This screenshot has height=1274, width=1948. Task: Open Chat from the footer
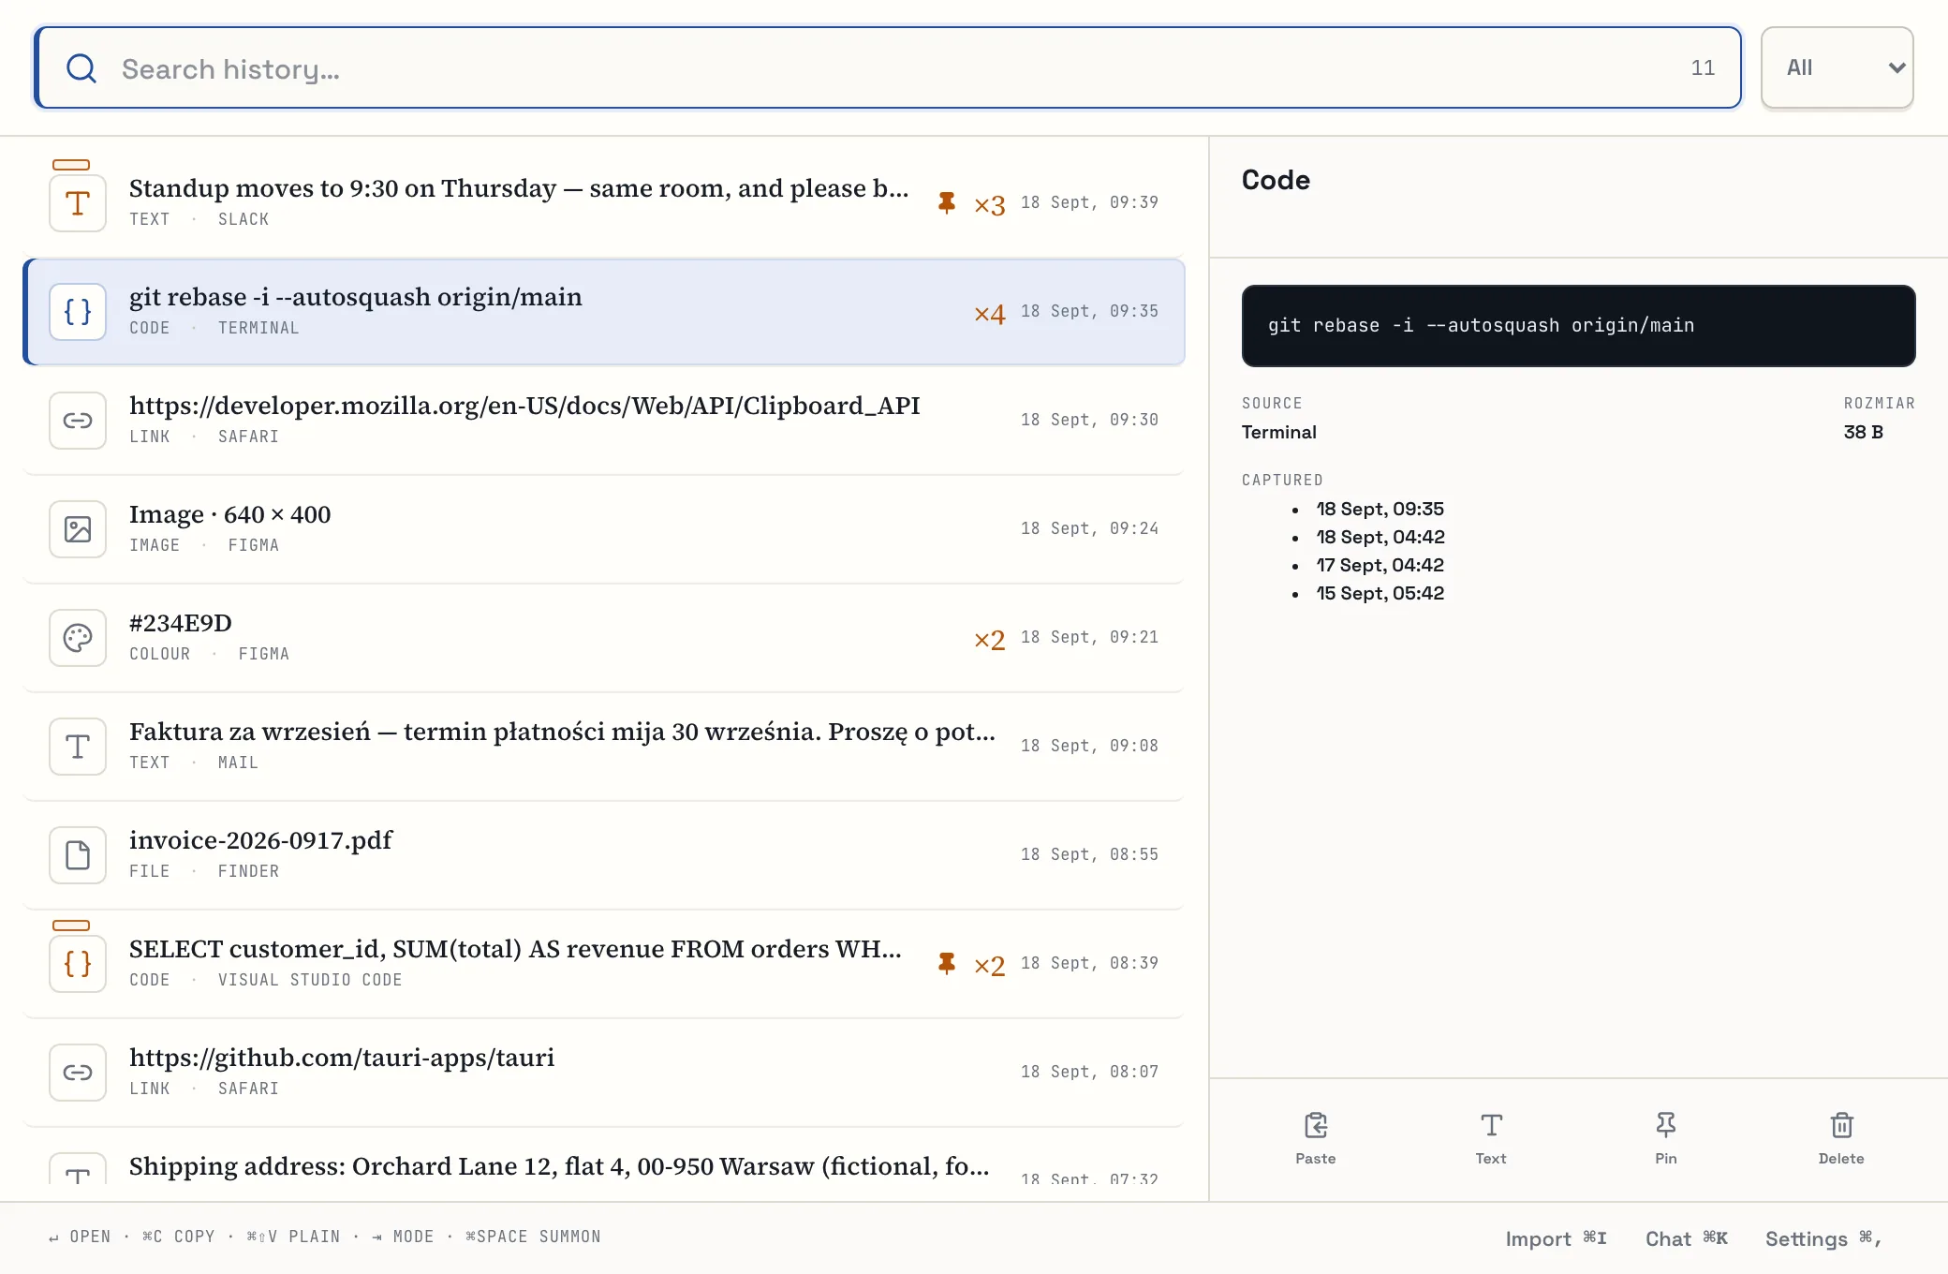tap(1686, 1238)
